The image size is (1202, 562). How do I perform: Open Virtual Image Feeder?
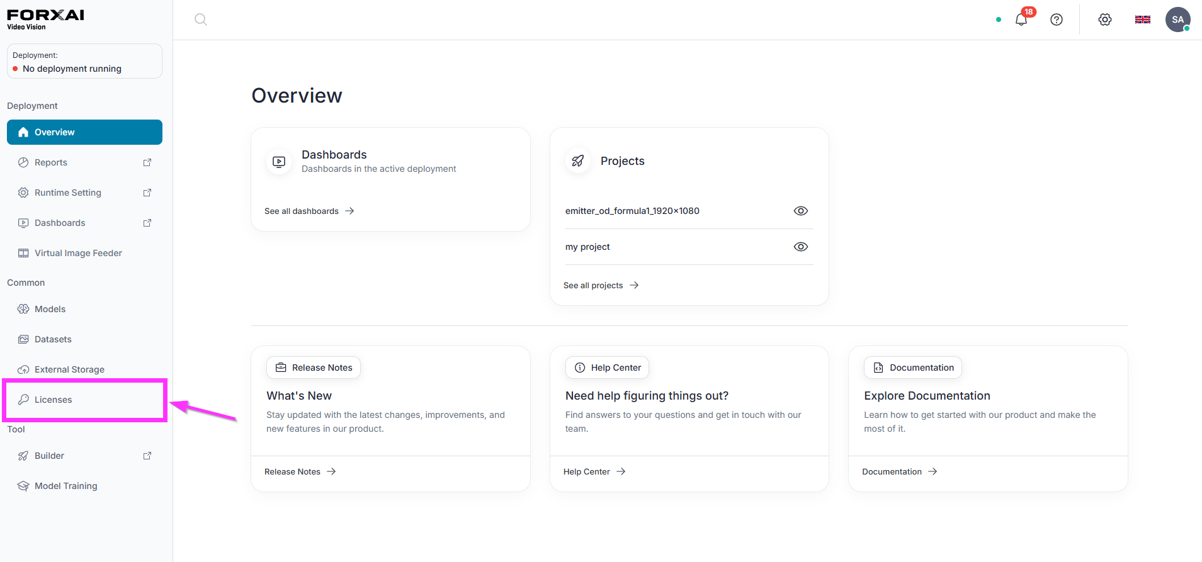point(84,253)
